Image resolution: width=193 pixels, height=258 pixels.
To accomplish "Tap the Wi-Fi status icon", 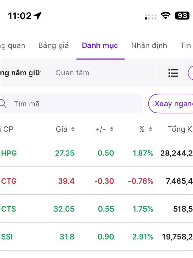I will click(x=166, y=16).
